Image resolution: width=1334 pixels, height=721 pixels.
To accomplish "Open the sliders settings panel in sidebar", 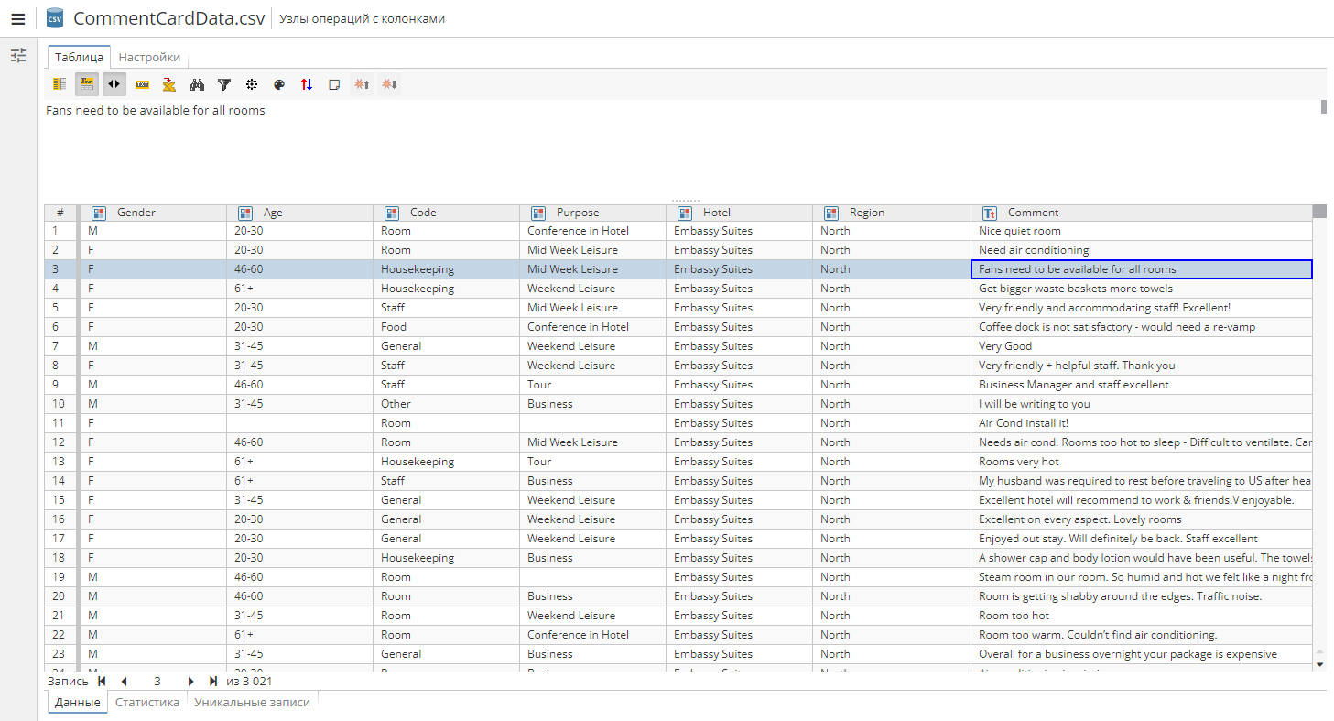I will coord(18,56).
